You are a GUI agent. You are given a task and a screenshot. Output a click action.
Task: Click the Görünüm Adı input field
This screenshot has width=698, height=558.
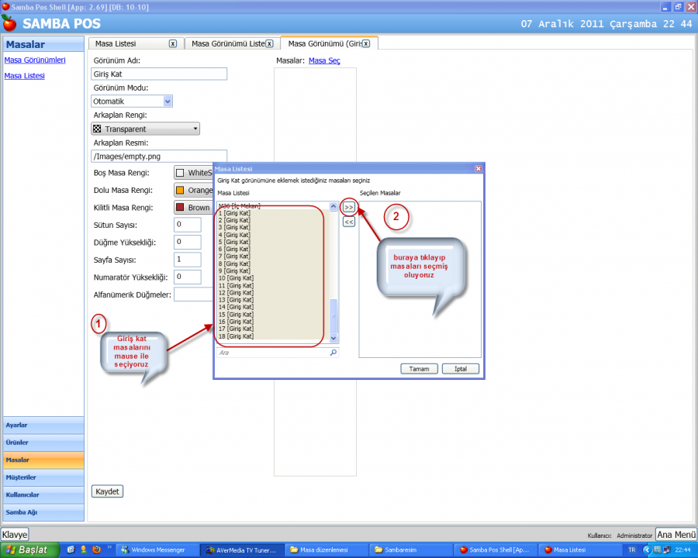159,74
